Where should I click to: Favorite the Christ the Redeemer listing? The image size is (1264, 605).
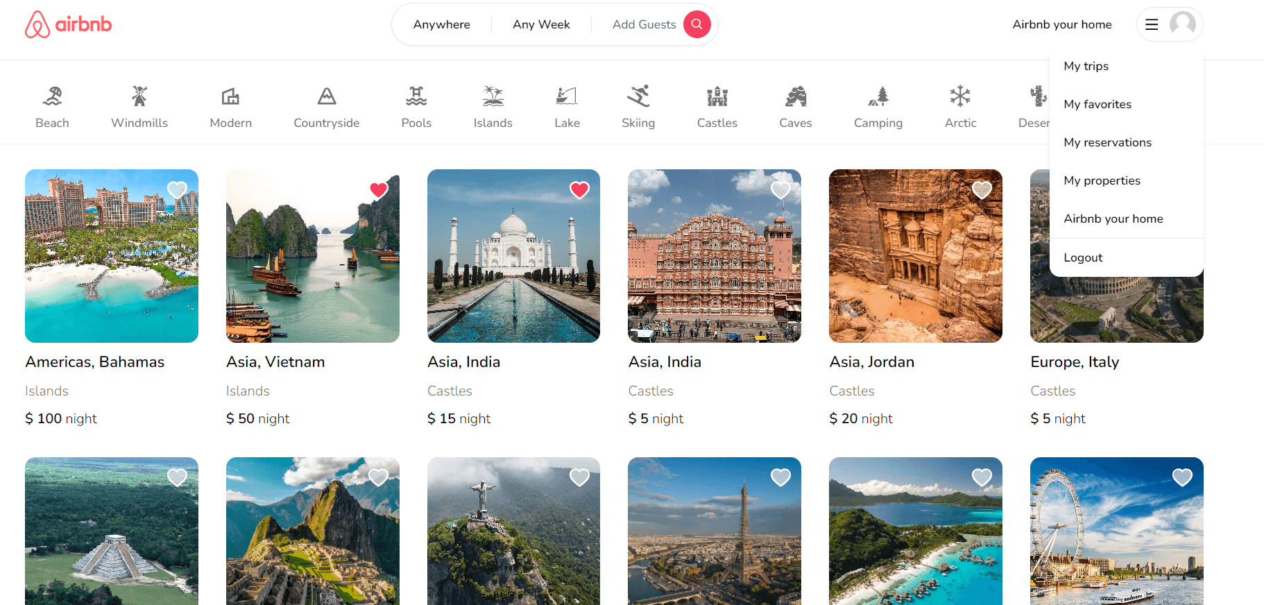579,477
